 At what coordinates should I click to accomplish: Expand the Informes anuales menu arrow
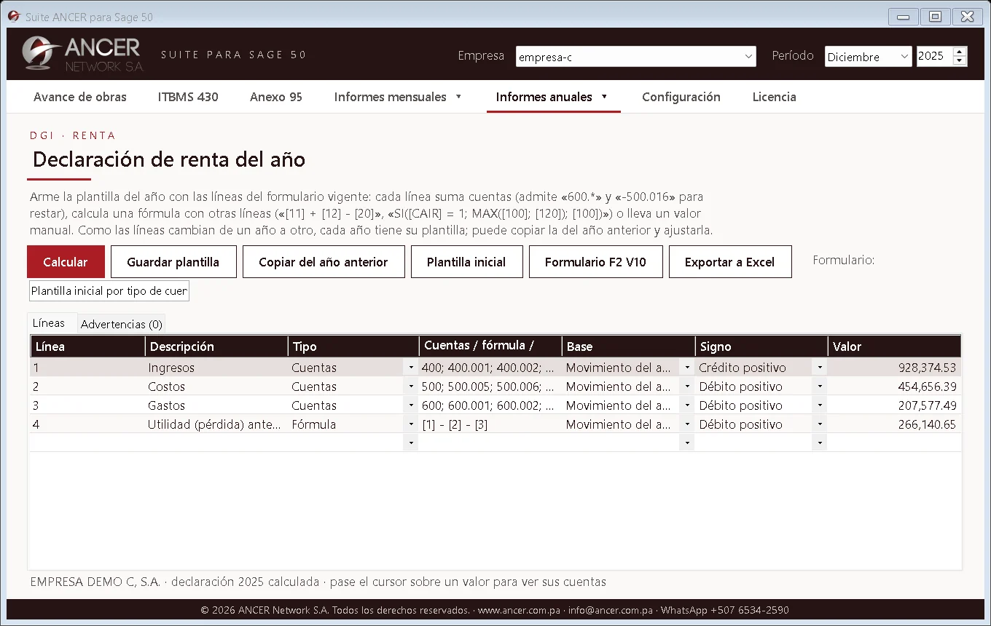point(604,97)
